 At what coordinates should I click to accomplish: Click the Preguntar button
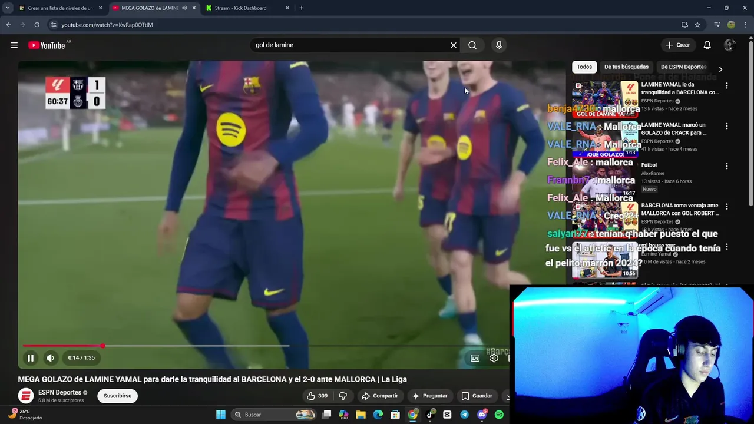[x=430, y=396]
